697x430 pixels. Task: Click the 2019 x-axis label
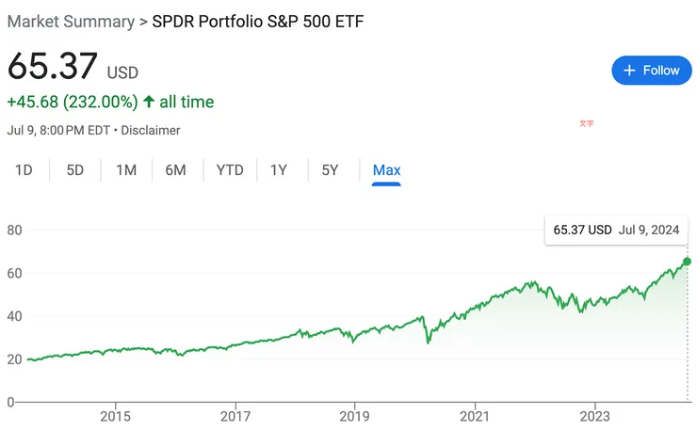[x=354, y=415]
